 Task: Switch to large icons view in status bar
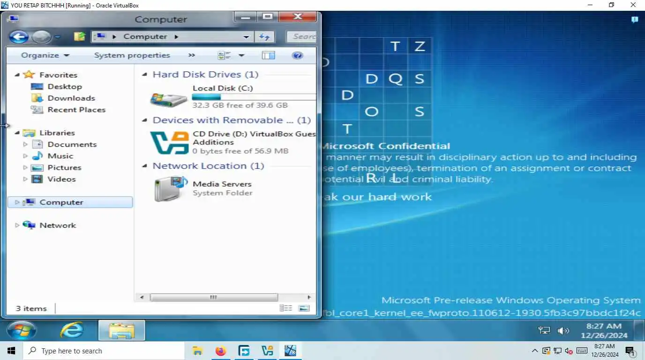coord(304,308)
